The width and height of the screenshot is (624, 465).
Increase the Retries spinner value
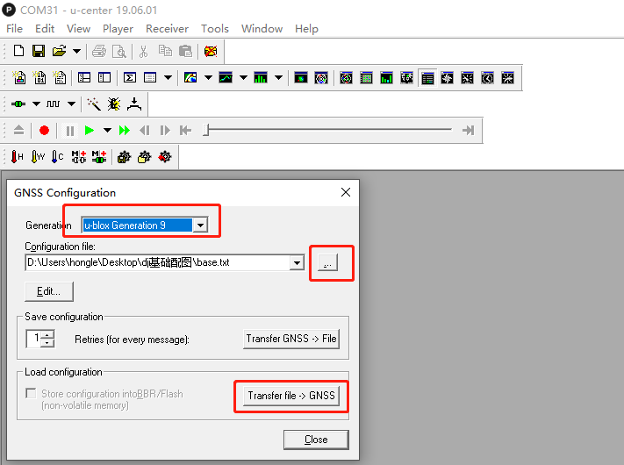(x=47, y=334)
